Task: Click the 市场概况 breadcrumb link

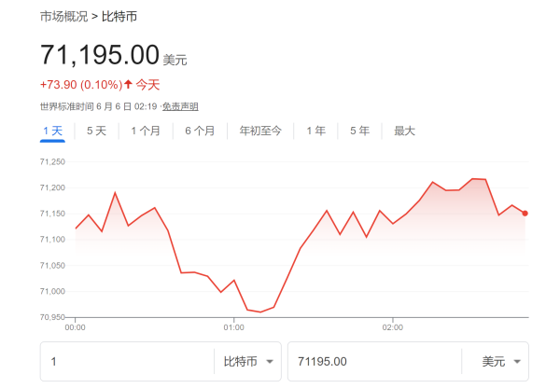Action: tap(63, 17)
